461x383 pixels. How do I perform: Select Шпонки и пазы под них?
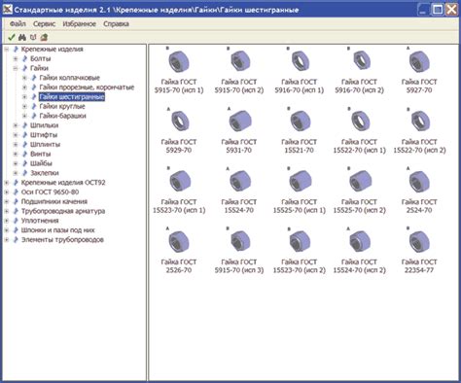click(x=57, y=230)
